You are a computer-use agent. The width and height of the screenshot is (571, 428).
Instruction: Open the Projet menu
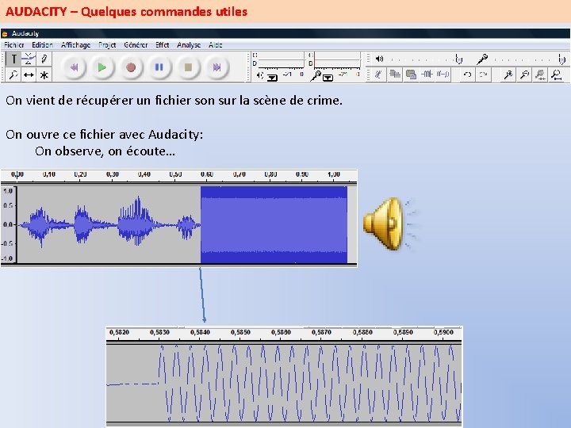107,44
